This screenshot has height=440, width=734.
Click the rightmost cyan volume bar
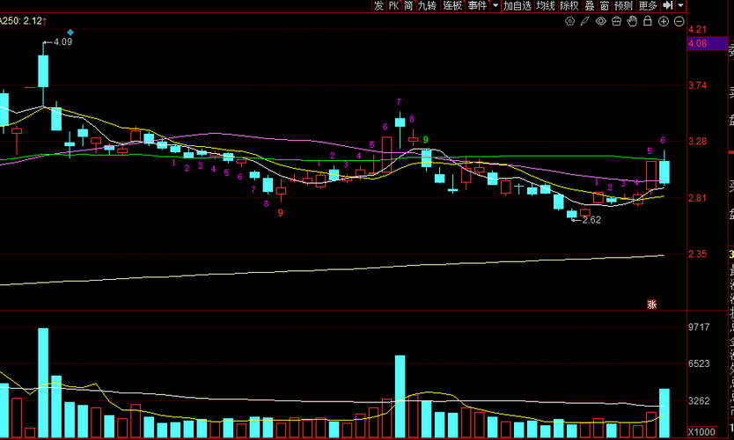click(664, 414)
